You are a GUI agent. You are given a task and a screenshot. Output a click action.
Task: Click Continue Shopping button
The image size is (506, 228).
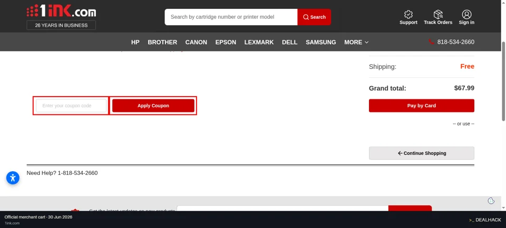422,153
